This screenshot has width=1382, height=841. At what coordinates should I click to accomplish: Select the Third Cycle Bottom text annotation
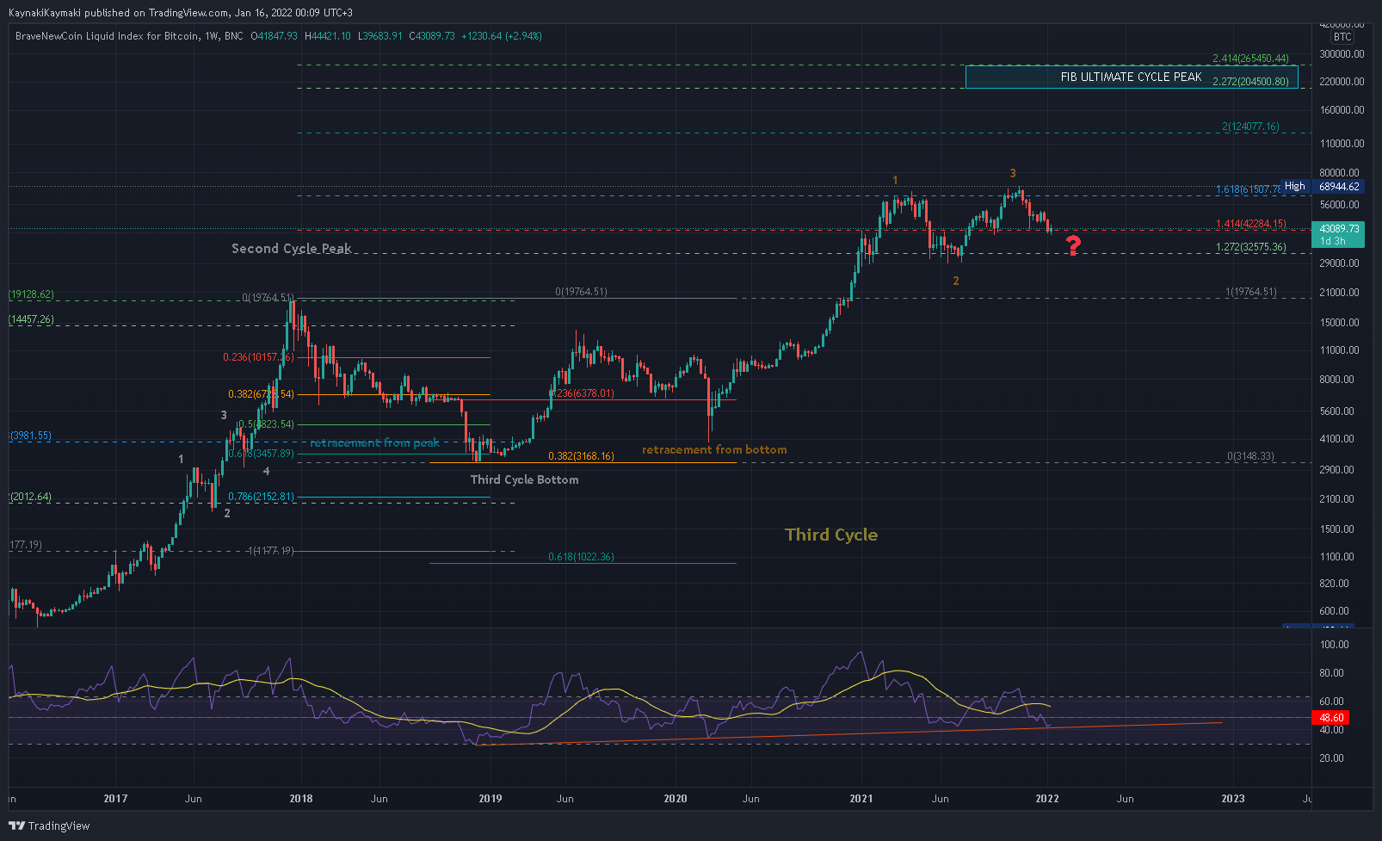[524, 479]
